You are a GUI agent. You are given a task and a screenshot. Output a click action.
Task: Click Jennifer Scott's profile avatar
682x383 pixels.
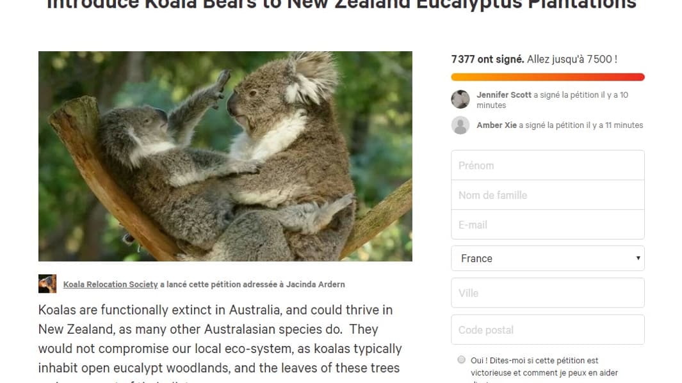click(x=460, y=100)
